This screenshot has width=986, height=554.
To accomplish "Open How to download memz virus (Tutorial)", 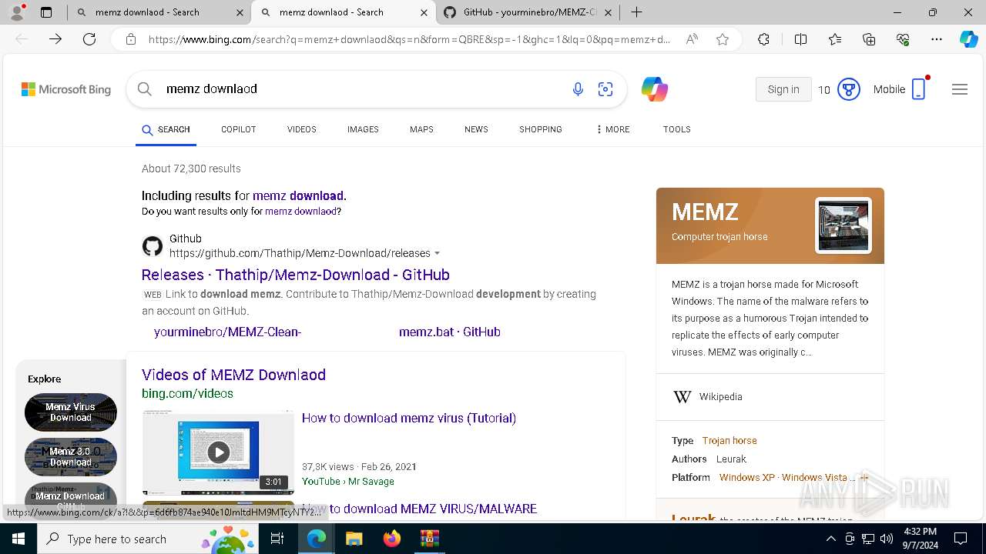I will [x=409, y=418].
